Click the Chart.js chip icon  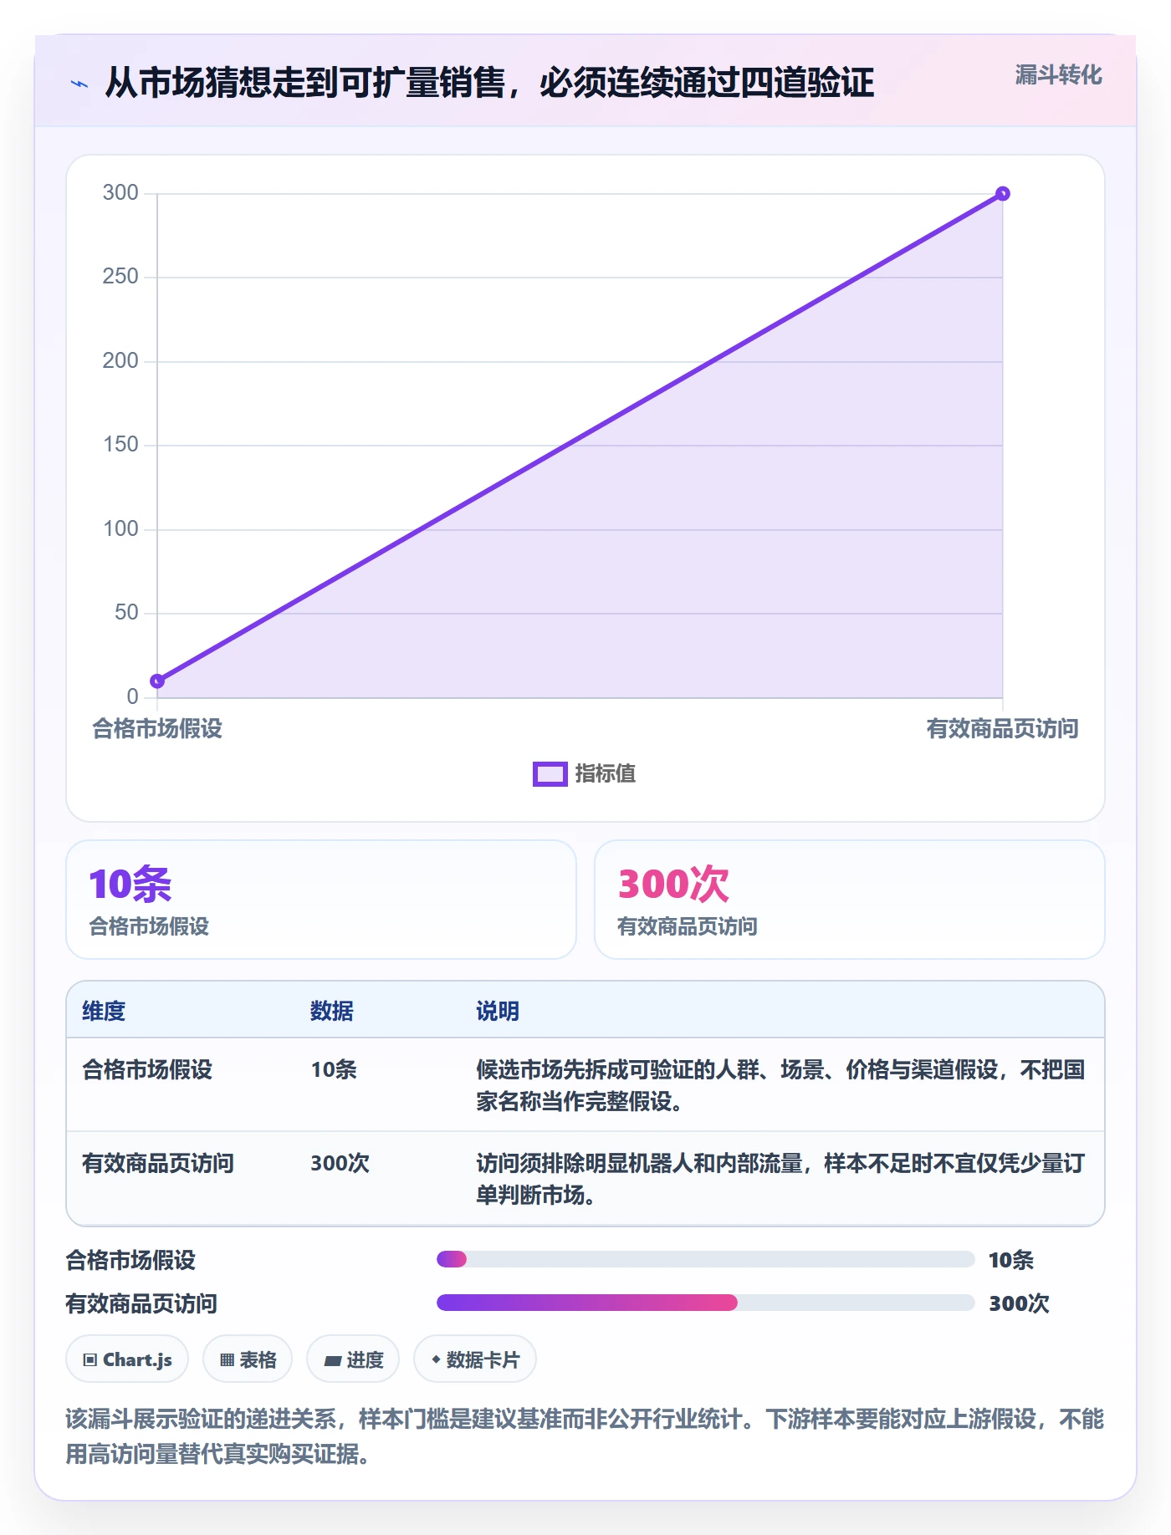coord(127,1359)
